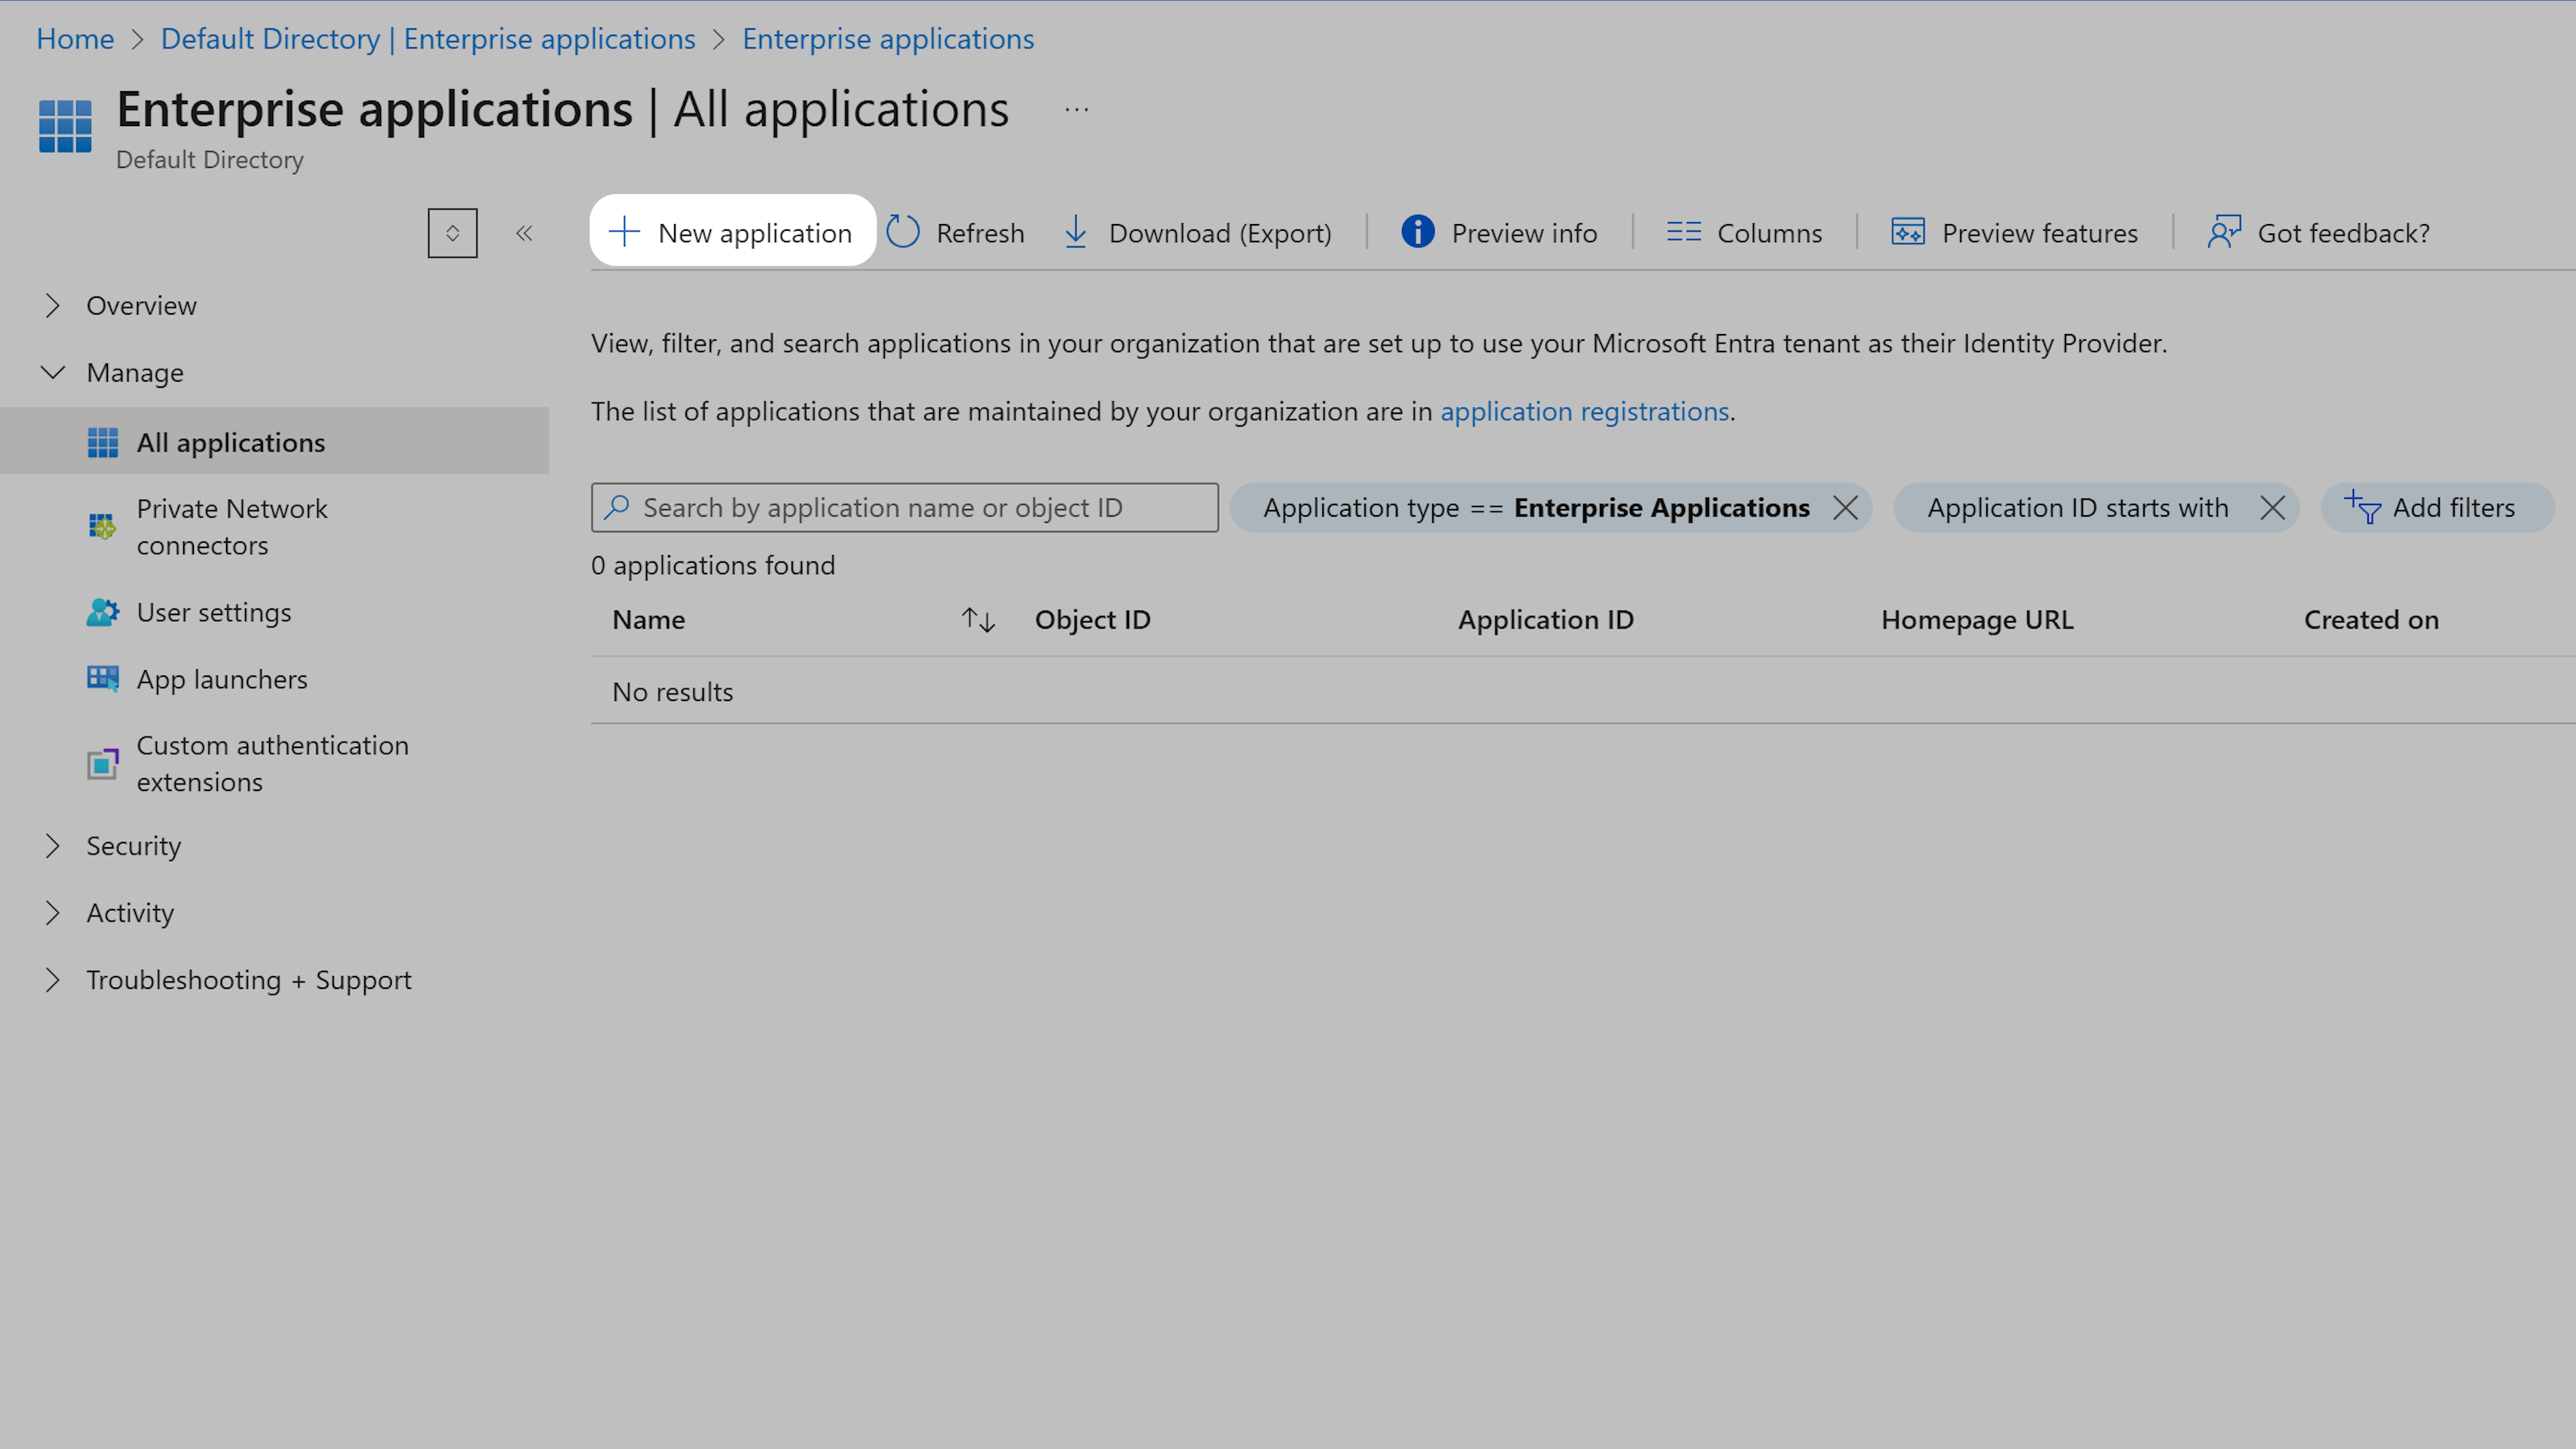Screen dimensions: 2576x1449
Task: Follow the application registrations link
Action: pos(1584,411)
